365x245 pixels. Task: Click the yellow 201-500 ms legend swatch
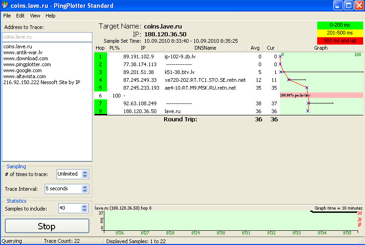click(x=340, y=33)
